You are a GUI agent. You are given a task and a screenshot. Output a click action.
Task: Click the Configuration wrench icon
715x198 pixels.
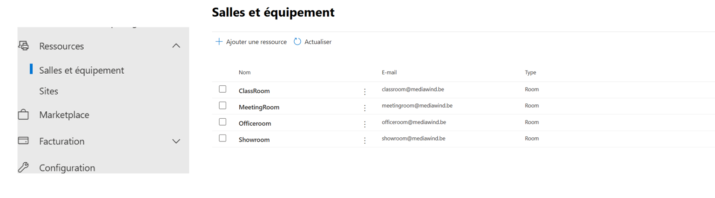23,167
